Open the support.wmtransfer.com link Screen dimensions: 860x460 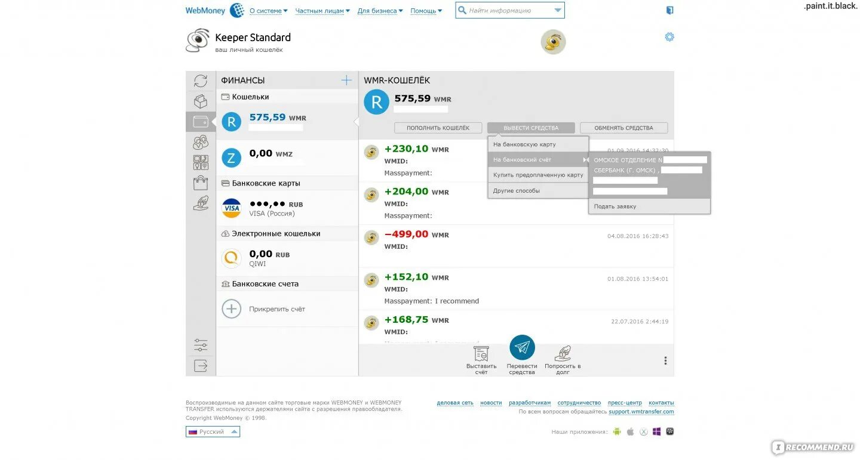pyautogui.click(x=641, y=412)
